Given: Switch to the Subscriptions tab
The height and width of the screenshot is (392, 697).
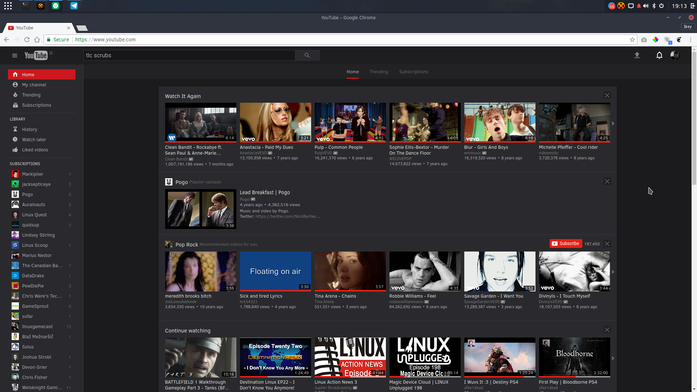Looking at the screenshot, I should click(413, 72).
